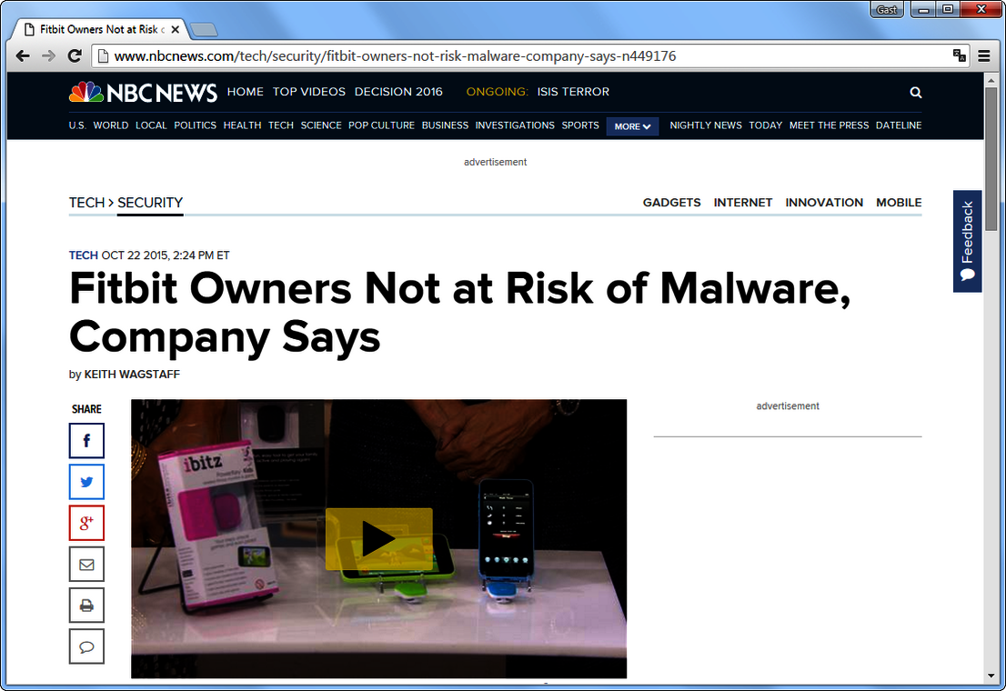Share on Google+ using the g+ icon

tap(86, 522)
